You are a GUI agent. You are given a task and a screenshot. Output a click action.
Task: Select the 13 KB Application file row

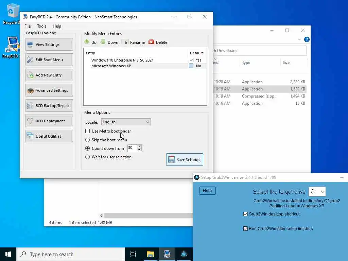259,103
